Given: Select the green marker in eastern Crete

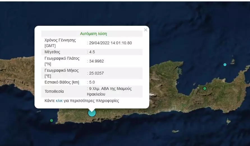Looking at the screenshot, I should coord(205,89).
